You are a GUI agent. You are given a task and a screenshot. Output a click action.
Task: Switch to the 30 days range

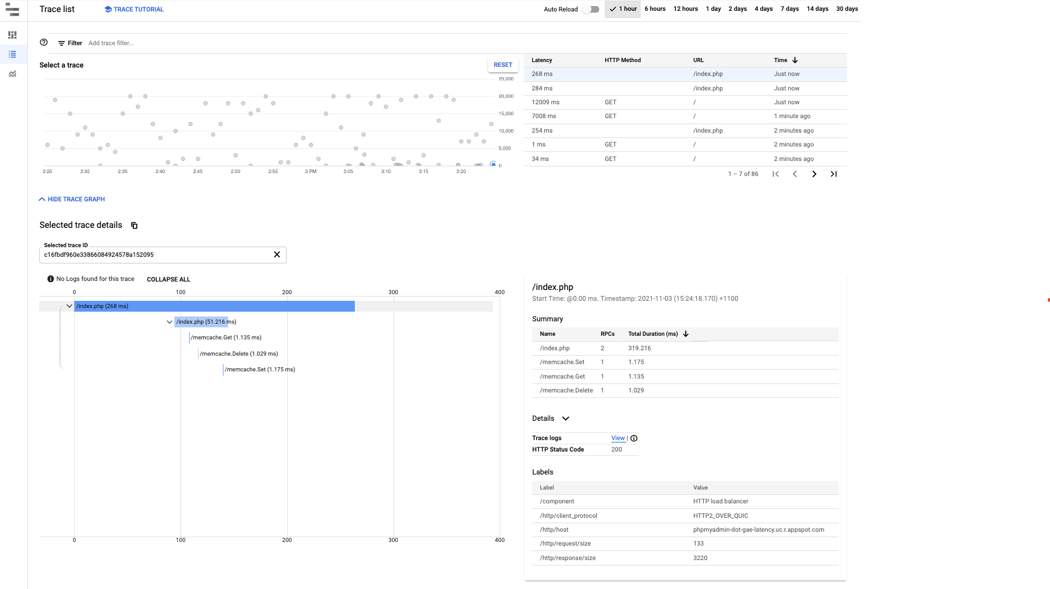click(847, 8)
